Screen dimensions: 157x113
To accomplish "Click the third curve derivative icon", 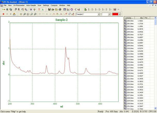I will point(61,14).
